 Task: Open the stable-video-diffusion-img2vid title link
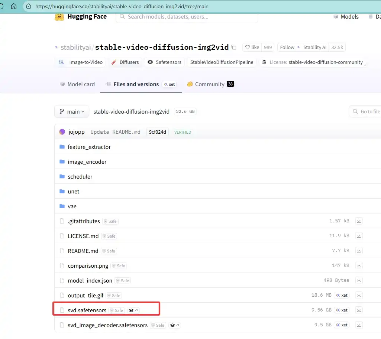[x=162, y=47]
